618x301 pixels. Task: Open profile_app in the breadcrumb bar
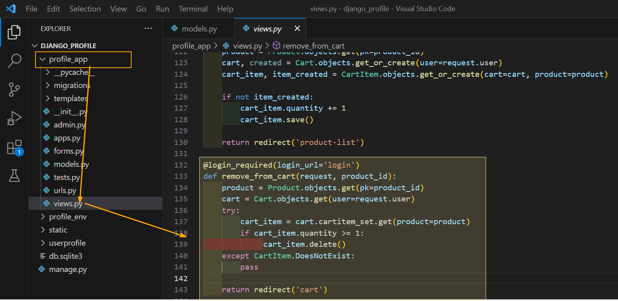[x=191, y=45]
